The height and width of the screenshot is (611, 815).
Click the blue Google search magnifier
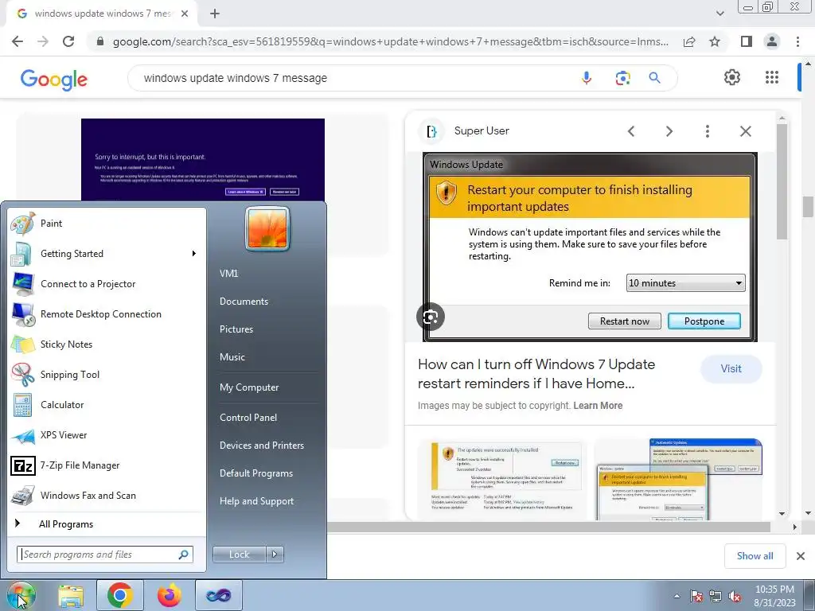coord(654,78)
